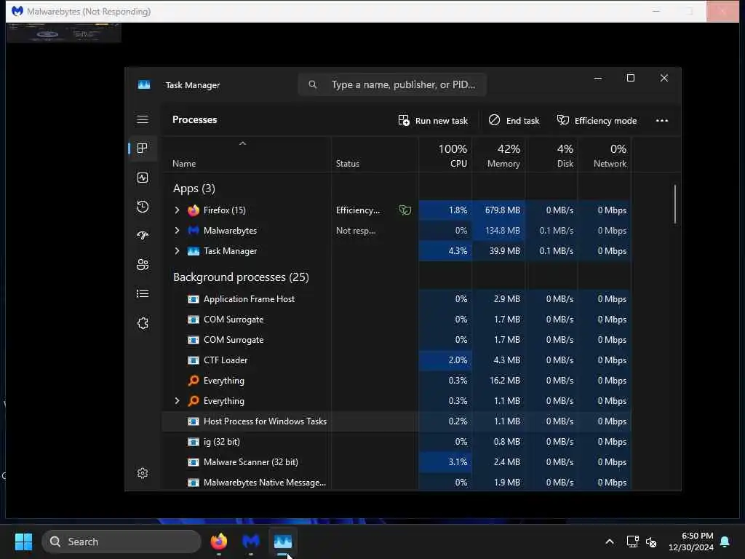This screenshot has width=745, height=559.
Task: Select the ig (32 bit) process
Action: coord(397,442)
